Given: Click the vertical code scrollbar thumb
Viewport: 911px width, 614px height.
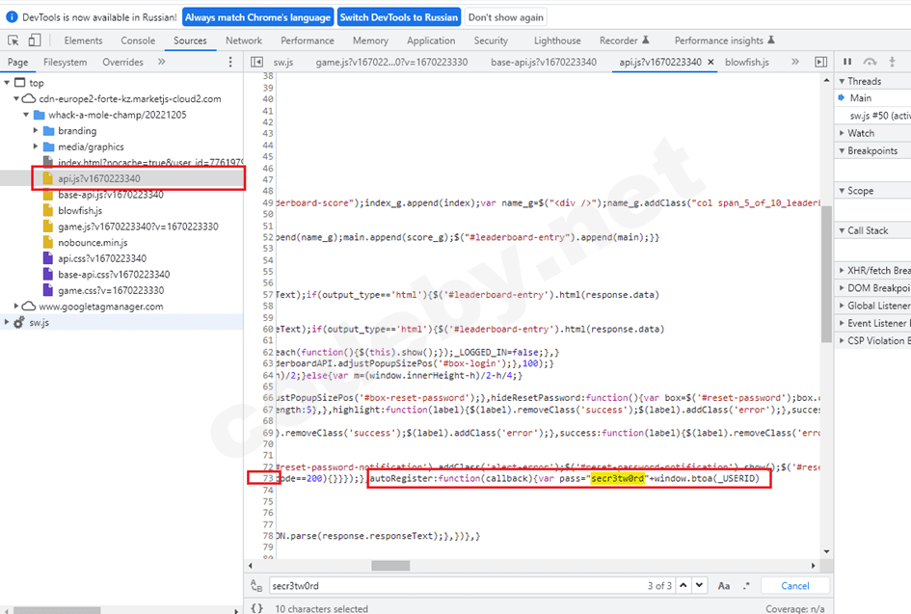Looking at the screenshot, I should [826, 274].
